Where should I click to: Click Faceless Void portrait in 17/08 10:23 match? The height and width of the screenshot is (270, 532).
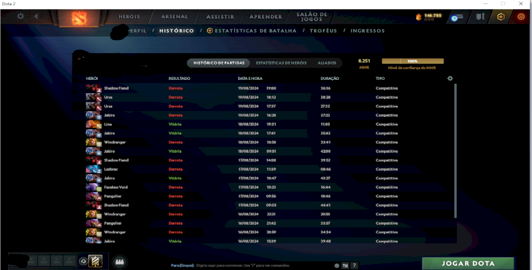click(x=94, y=188)
